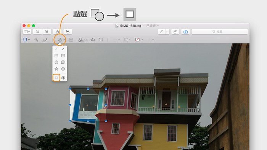Image resolution: width=267 pixels, height=150 pixels.
Task: Open the Border Color dropdown
Action: pyautogui.click(x=127, y=40)
